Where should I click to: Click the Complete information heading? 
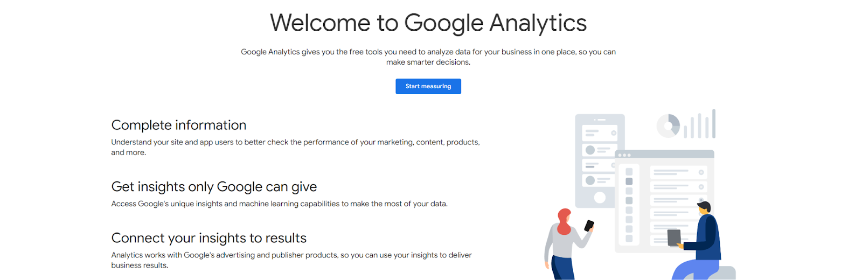[179, 125]
